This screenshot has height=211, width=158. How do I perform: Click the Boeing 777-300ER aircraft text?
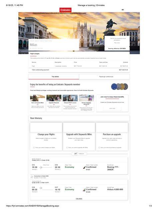(113, 168)
